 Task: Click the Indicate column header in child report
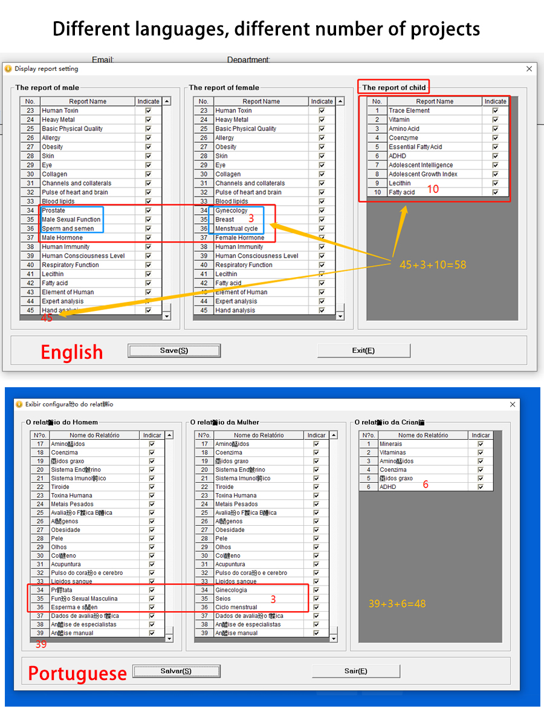click(x=496, y=102)
